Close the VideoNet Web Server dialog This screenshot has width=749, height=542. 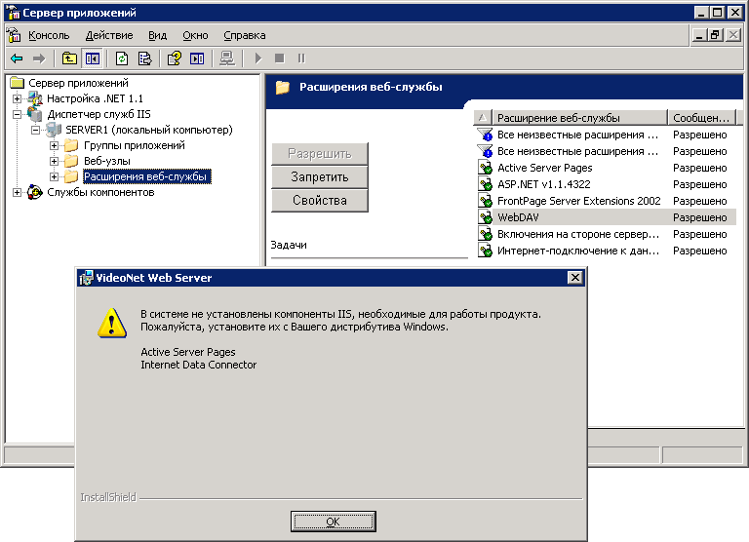575,278
